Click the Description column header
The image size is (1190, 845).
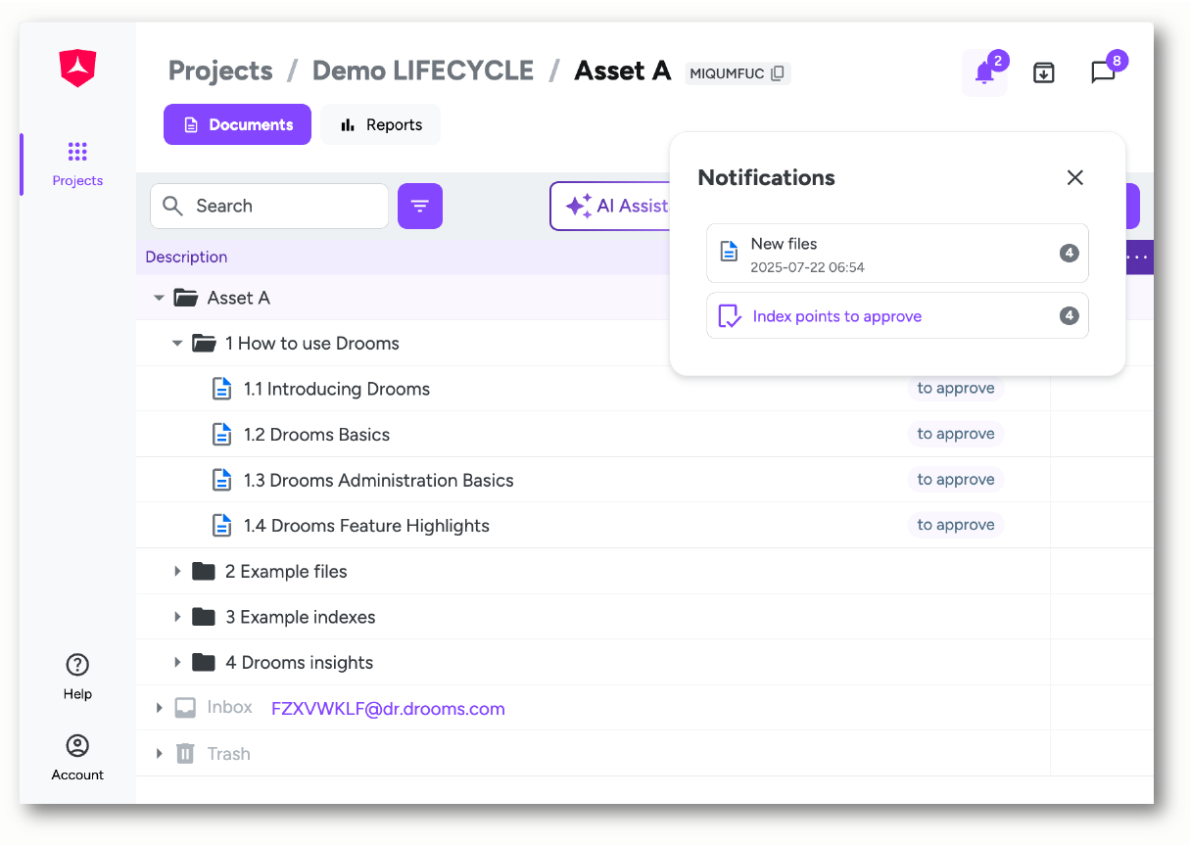point(186,257)
